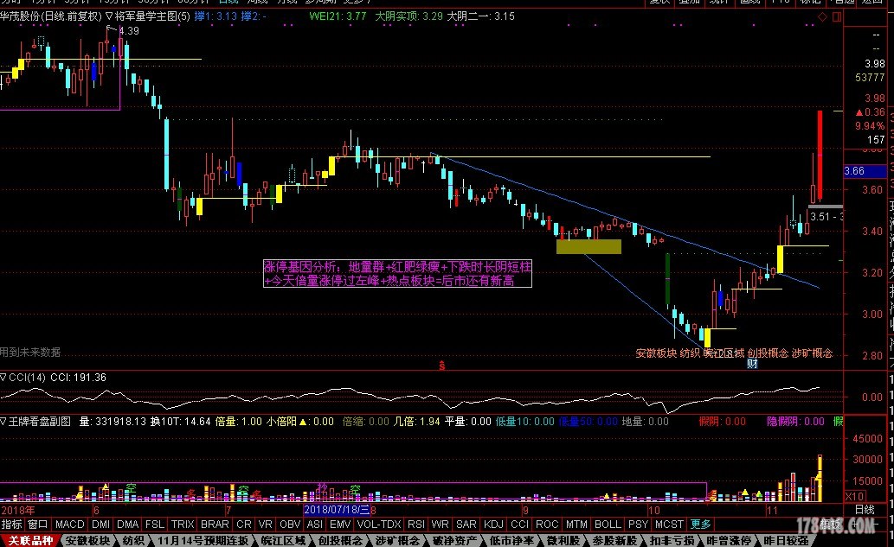Select the SAR indicator tab
Viewport: 894px width, 547px height.
[x=466, y=525]
